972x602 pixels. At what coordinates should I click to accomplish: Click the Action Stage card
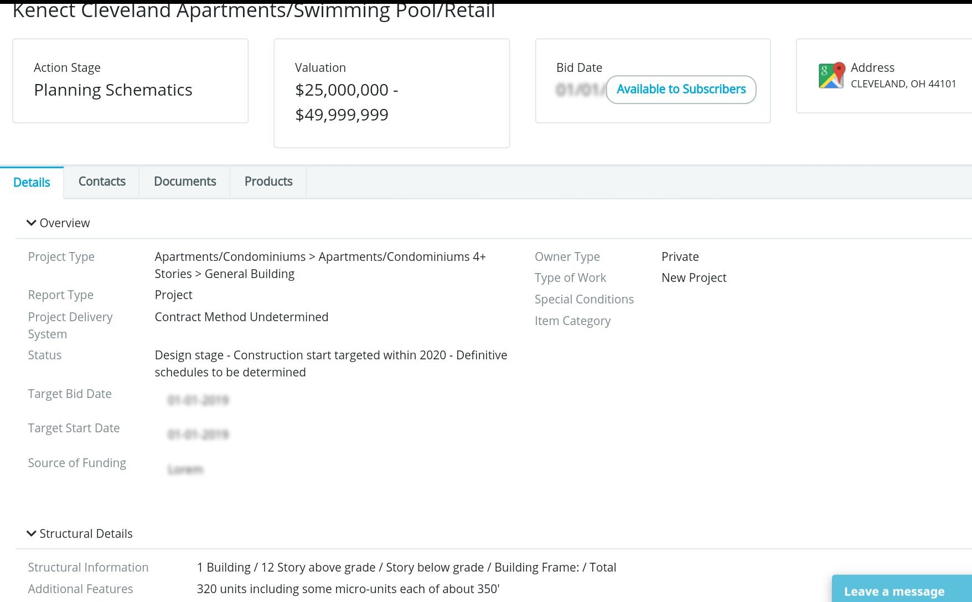tap(131, 81)
